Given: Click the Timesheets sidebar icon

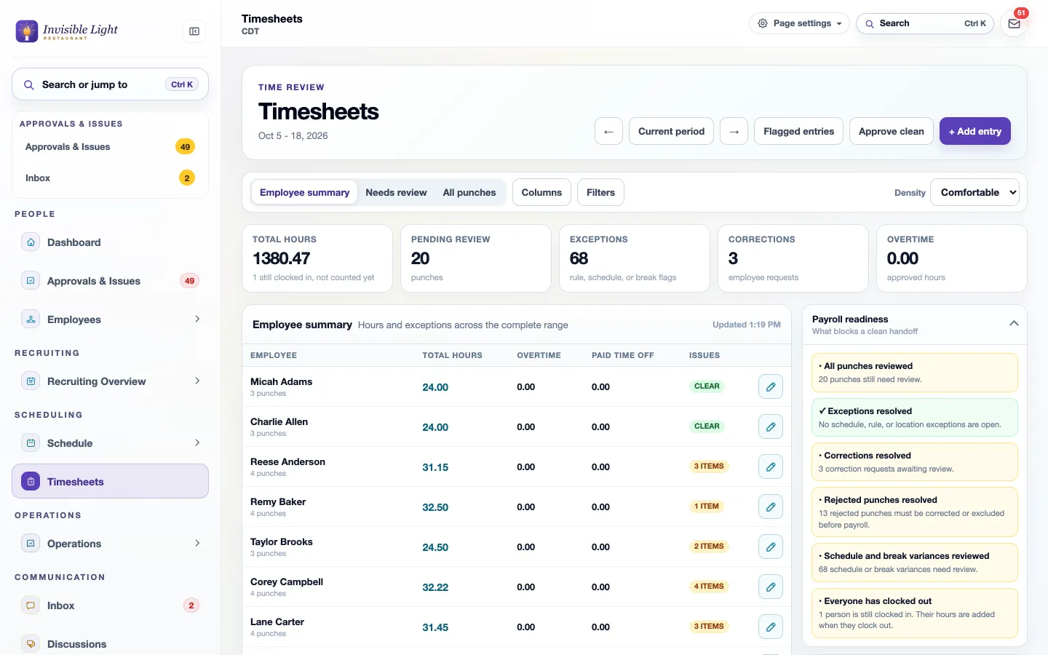Looking at the screenshot, I should click(x=31, y=482).
